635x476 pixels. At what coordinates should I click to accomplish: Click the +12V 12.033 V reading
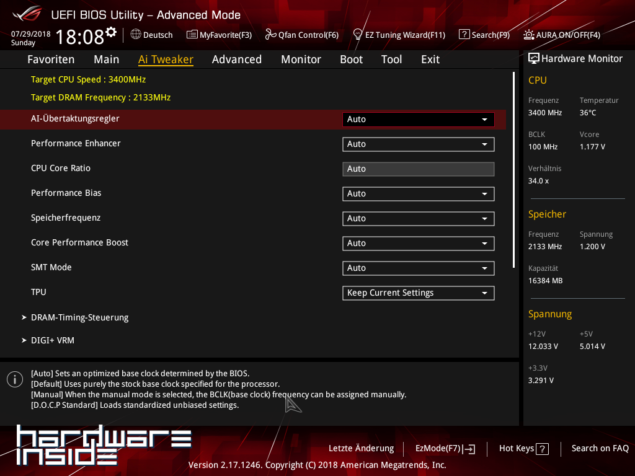click(x=543, y=346)
